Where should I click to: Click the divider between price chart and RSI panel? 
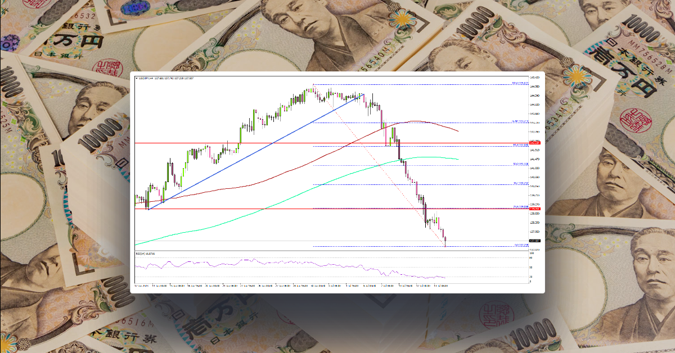point(337,250)
